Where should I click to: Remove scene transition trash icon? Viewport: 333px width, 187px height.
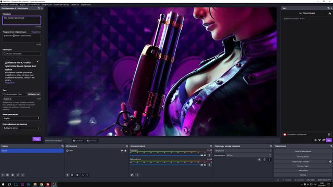[264, 159]
